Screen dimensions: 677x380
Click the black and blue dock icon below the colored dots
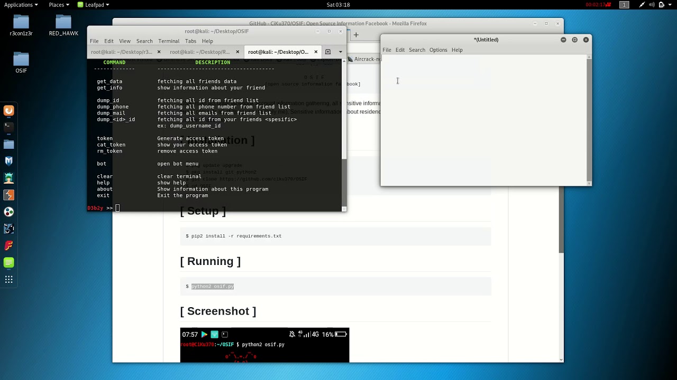[x=8, y=229]
